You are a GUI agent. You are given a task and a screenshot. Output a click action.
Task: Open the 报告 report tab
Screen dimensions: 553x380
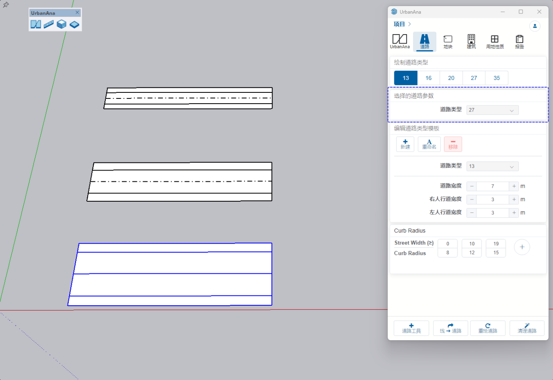519,41
